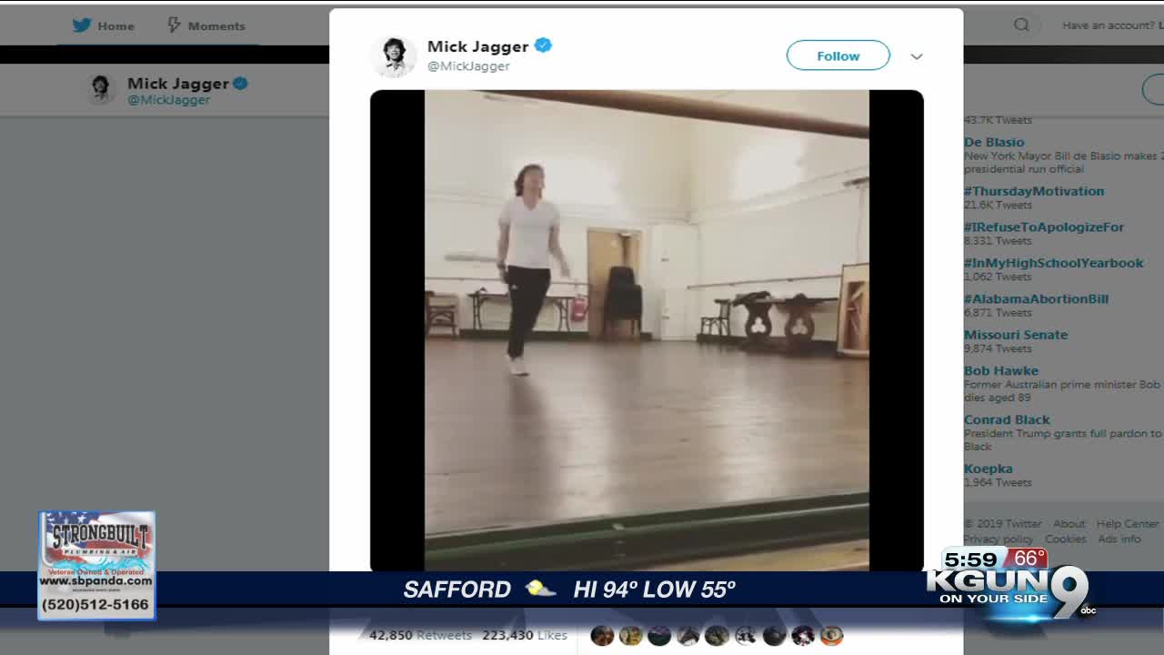
Task: Open Mick Jagger avatar in tweet header
Action: pos(394,55)
